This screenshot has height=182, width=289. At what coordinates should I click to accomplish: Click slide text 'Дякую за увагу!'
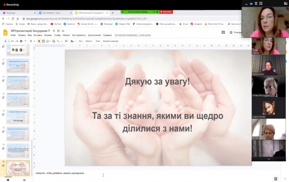pyautogui.click(x=157, y=82)
